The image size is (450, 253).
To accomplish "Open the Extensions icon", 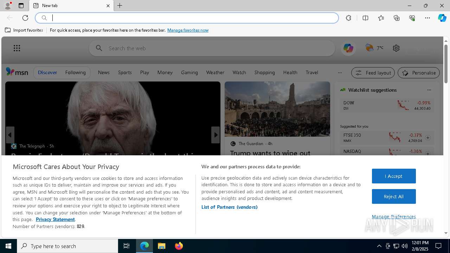I will 348,18.
